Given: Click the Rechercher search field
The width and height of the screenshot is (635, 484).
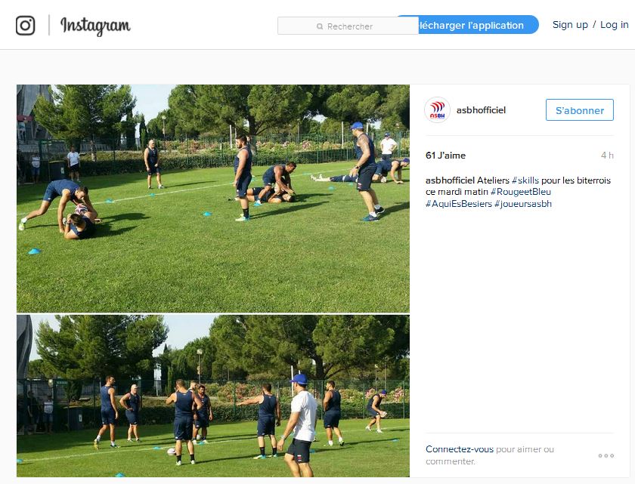Looking at the screenshot, I should tap(348, 26).
